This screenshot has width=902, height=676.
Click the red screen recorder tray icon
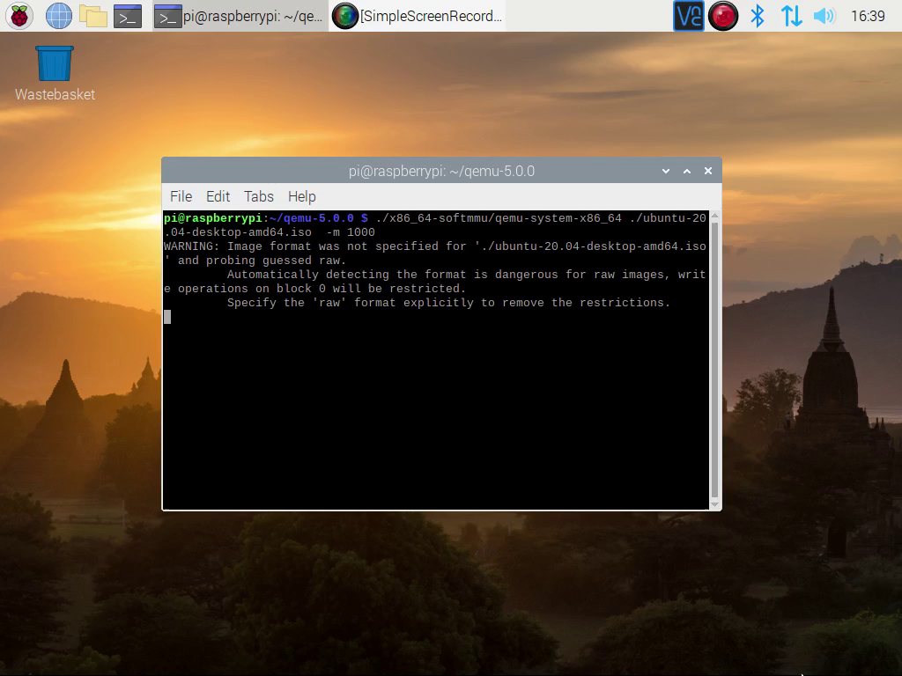click(723, 16)
